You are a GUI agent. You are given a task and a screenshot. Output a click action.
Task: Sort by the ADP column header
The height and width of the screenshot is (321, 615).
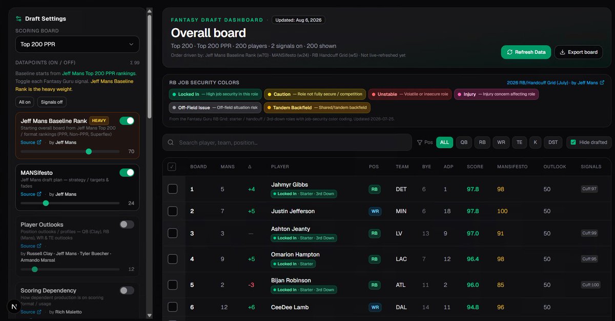tap(448, 167)
